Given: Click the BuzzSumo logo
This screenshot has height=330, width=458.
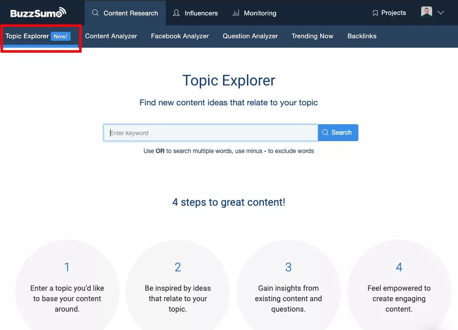Looking at the screenshot, I should tap(37, 12).
